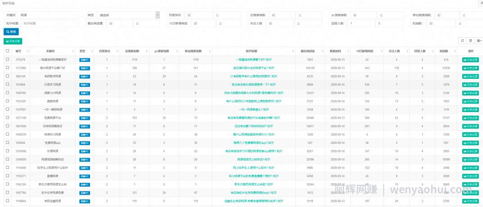Click the 知指数 止 input
Viewport: 483px width, 207px height.
point(470,23)
